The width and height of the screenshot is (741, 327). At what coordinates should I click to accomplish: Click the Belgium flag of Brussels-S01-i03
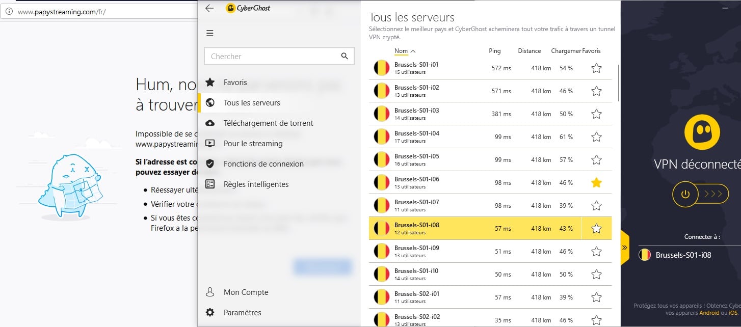382,114
